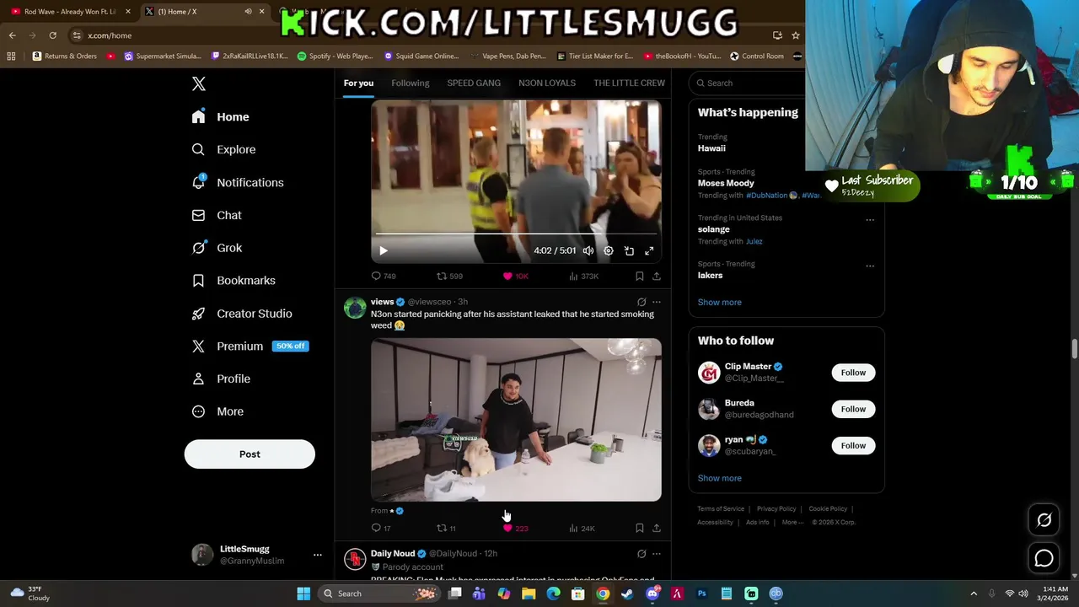The width and height of the screenshot is (1079, 607).
Task: Follow Clip Master
Action: pyautogui.click(x=853, y=373)
